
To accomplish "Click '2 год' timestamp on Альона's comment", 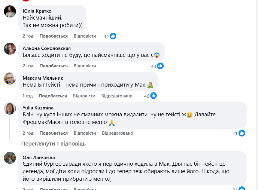I will [x=28, y=66].
